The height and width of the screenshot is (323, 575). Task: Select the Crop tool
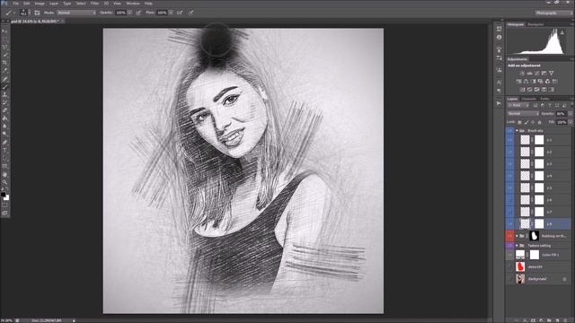[x=4, y=63]
